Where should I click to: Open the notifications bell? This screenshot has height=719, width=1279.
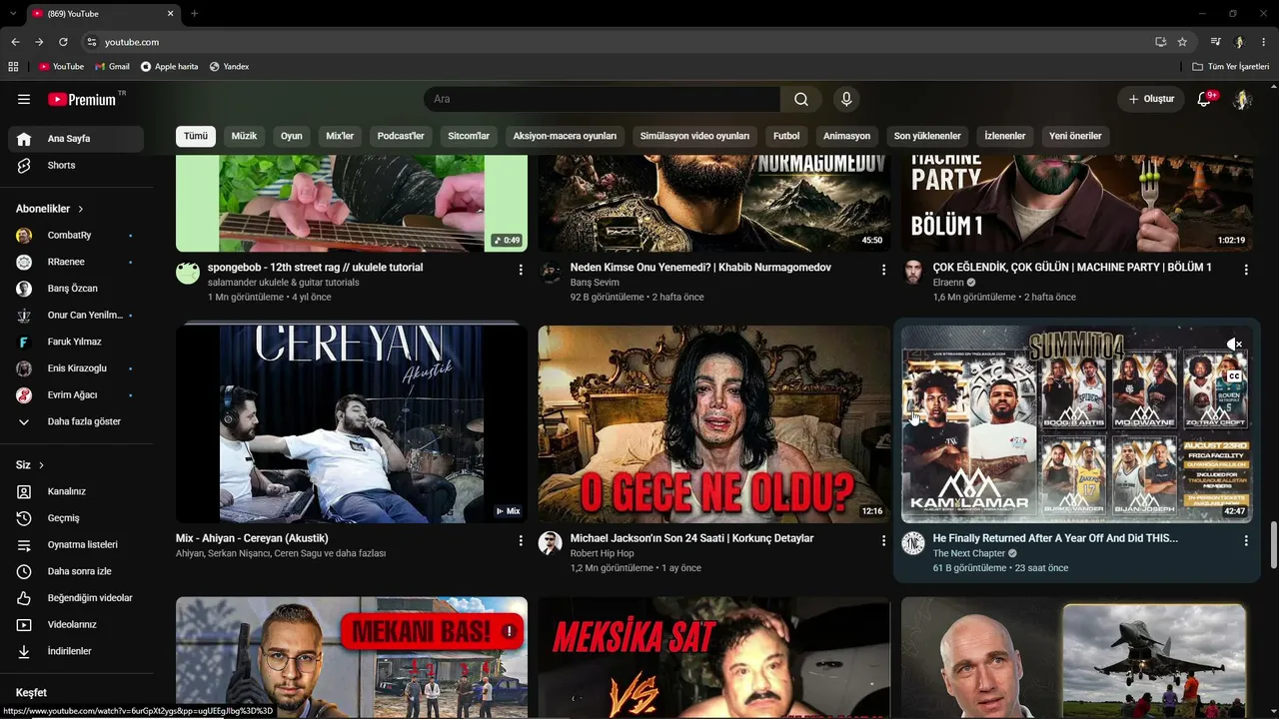point(1204,99)
